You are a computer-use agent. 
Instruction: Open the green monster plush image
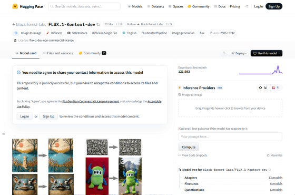97,176
